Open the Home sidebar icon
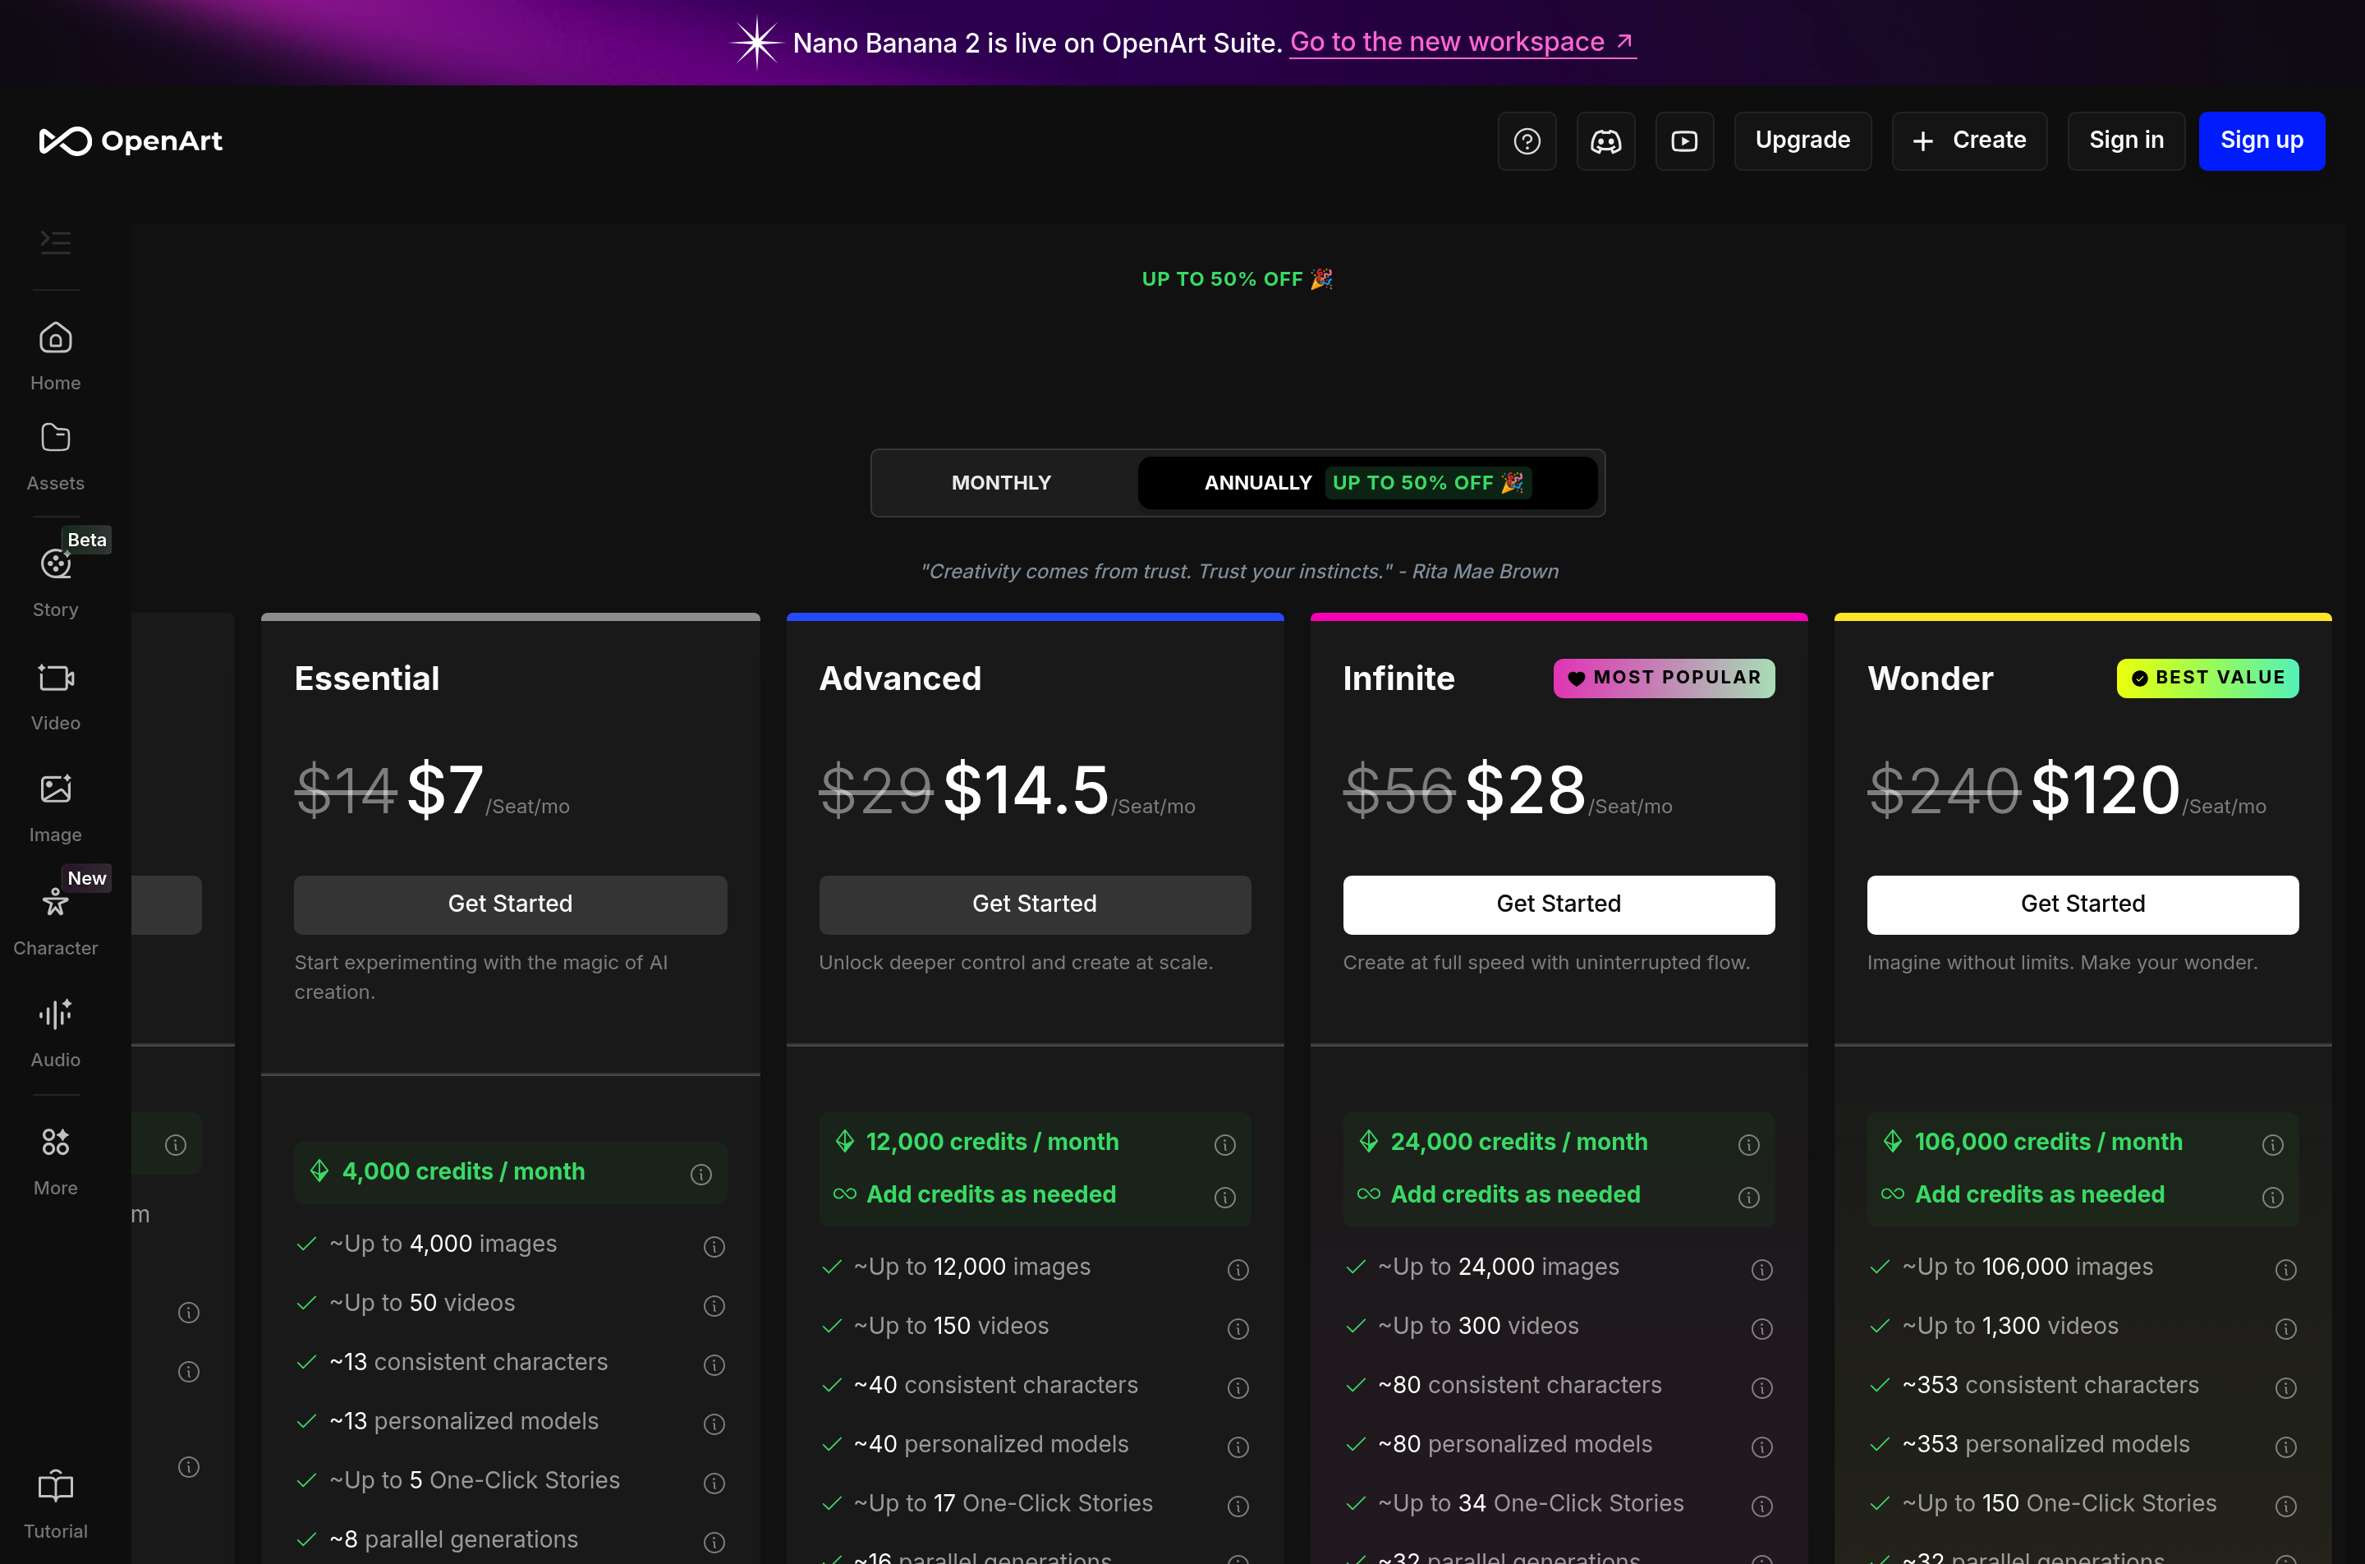This screenshot has width=2365, height=1564. click(x=55, y=339)
